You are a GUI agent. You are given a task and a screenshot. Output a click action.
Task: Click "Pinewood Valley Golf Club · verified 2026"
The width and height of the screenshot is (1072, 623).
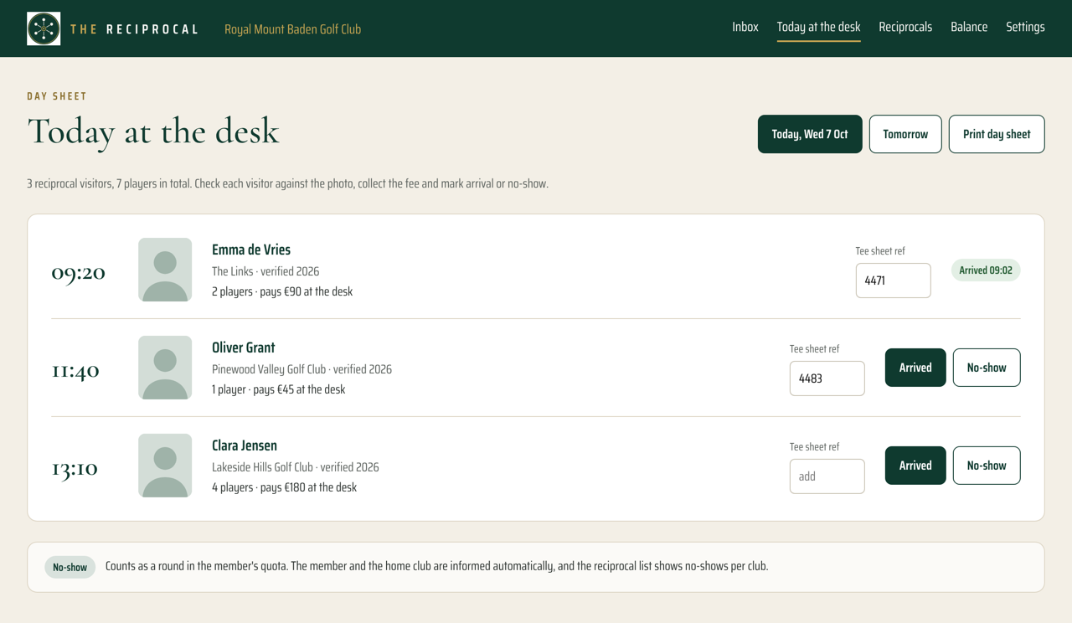[301, 369]
